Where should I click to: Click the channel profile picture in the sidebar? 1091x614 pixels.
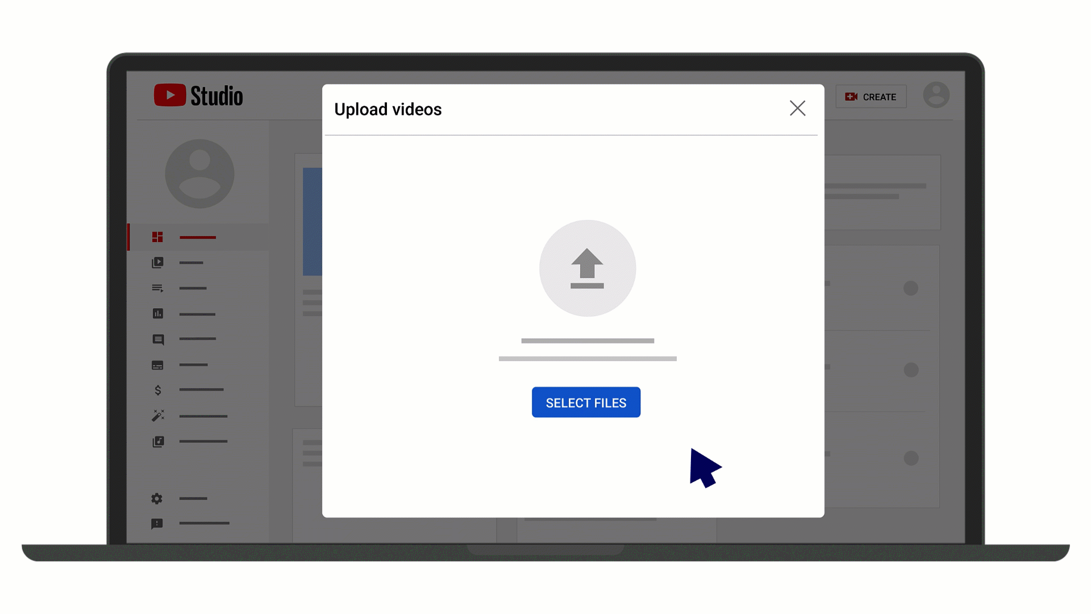tap(199, 173)
